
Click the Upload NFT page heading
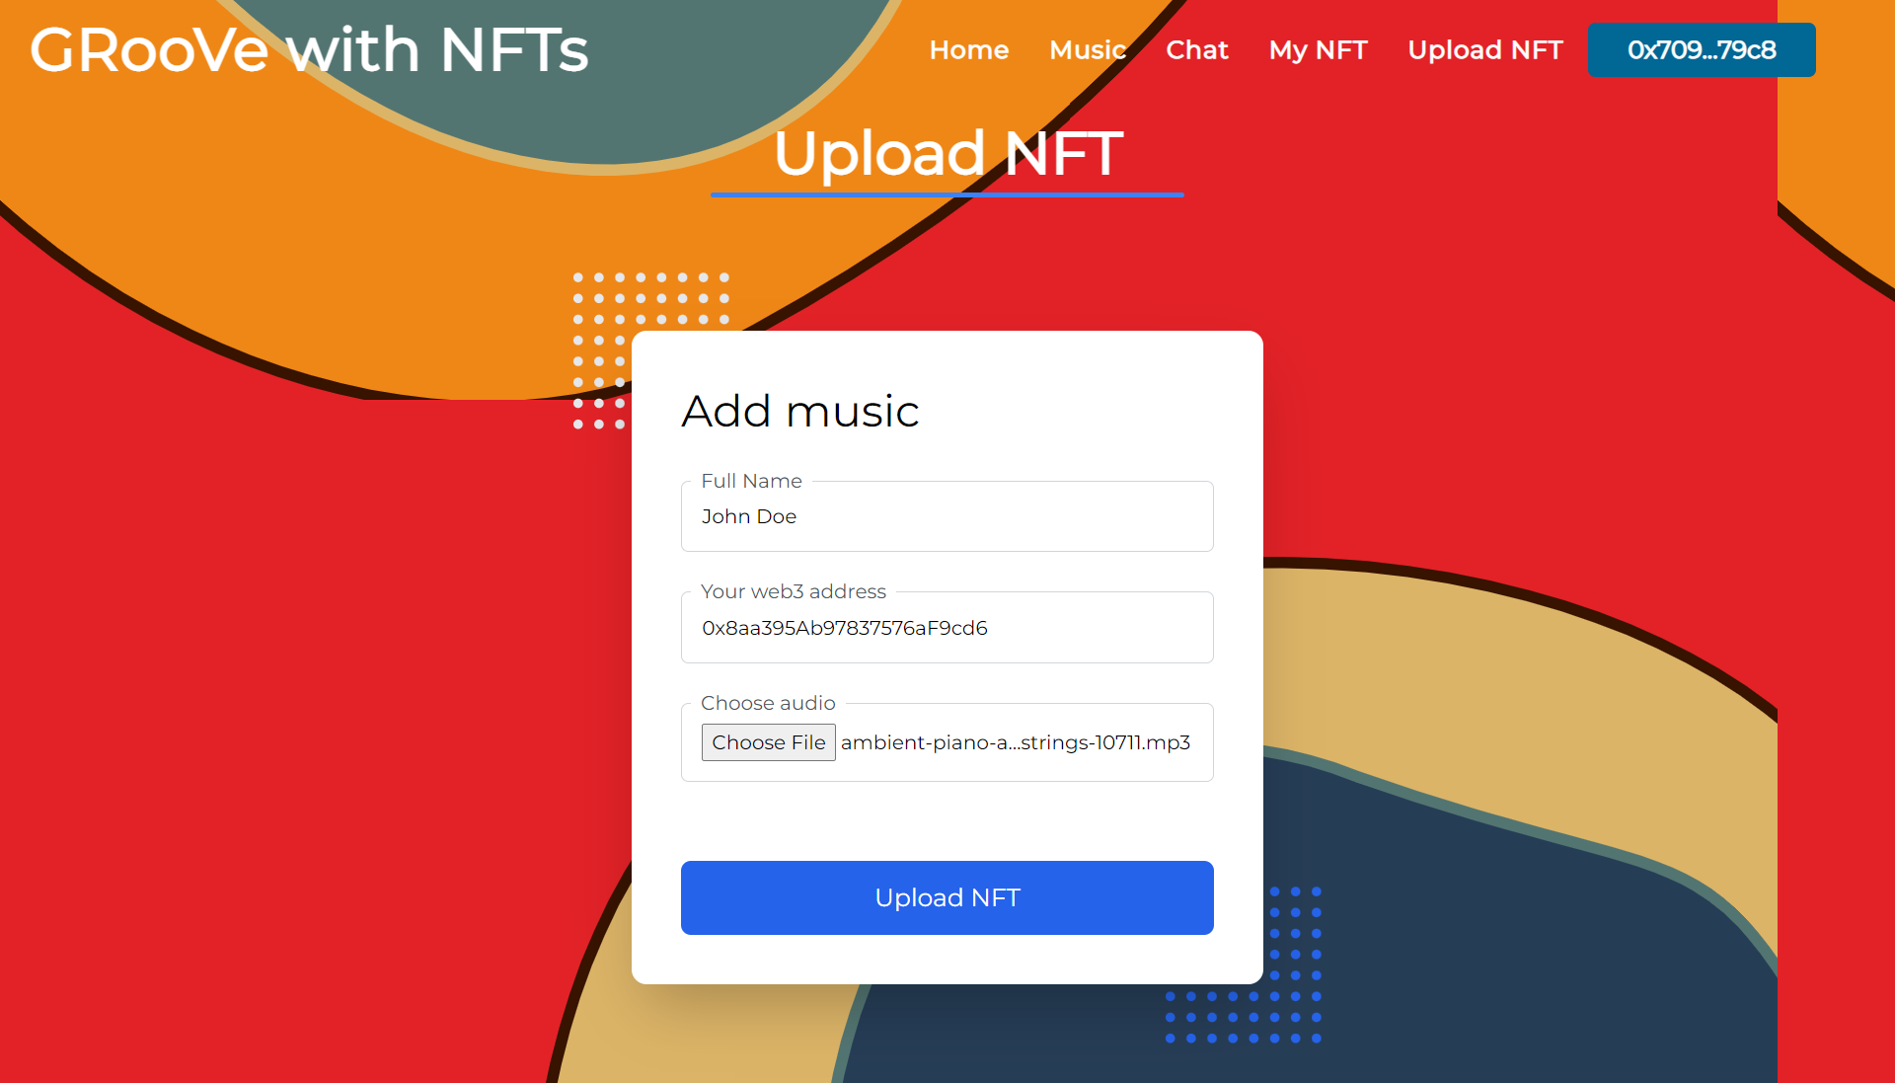(x=947, y=153)
